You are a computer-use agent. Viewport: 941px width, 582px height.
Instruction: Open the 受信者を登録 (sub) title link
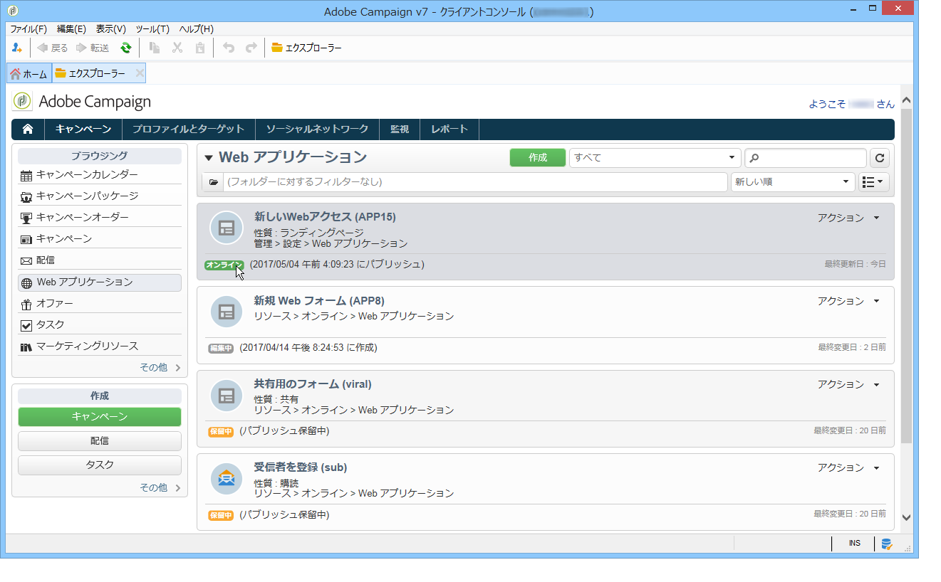(x=301, y=467)
